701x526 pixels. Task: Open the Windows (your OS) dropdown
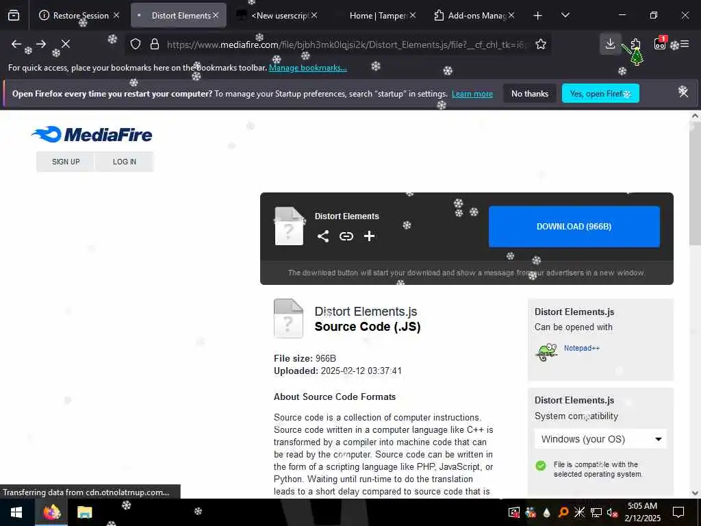click(600, 439)
